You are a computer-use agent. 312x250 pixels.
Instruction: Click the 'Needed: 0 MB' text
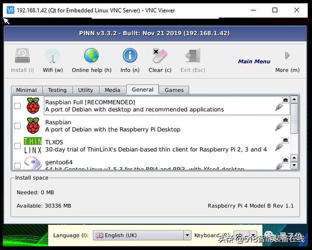pyautogui.click(x=35, y=192)
